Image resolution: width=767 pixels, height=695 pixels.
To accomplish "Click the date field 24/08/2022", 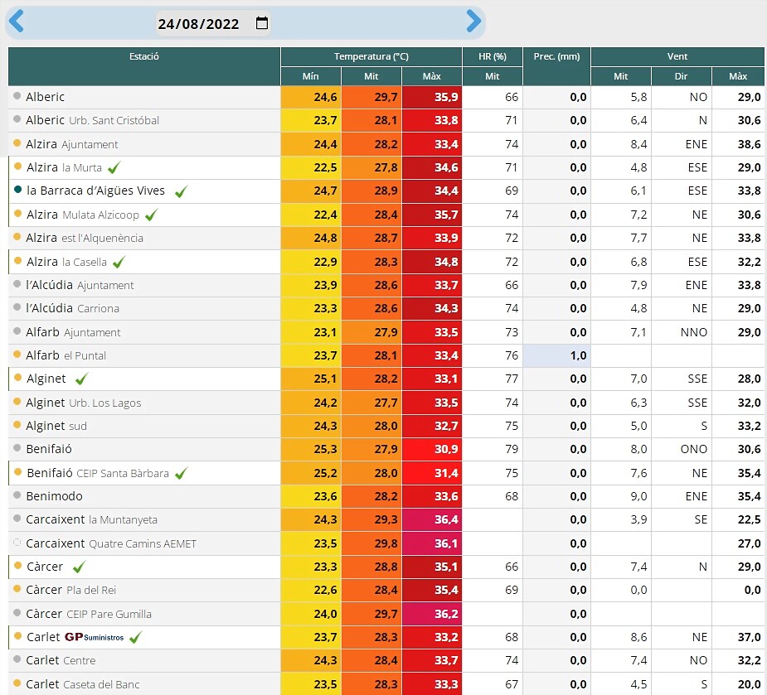I will pyautogui.click(x=213, y=23).
